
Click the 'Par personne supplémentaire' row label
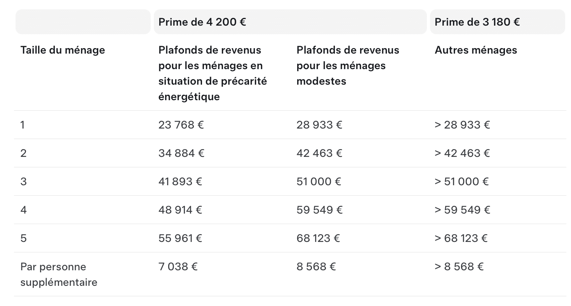(x=59, y=274)
